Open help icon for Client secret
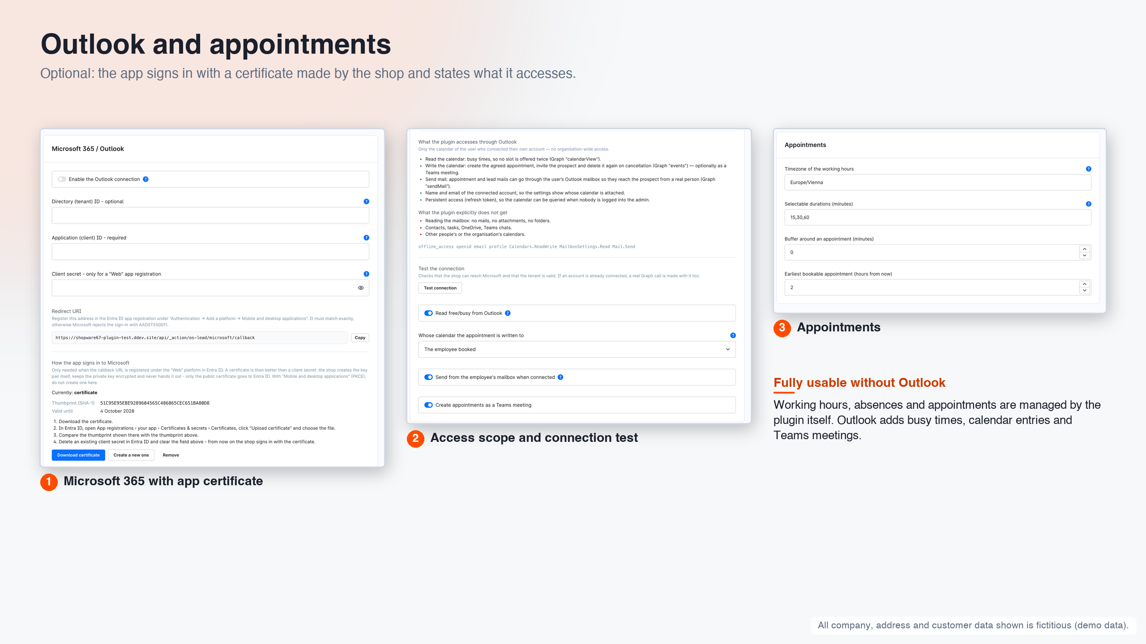 (366, 274)
